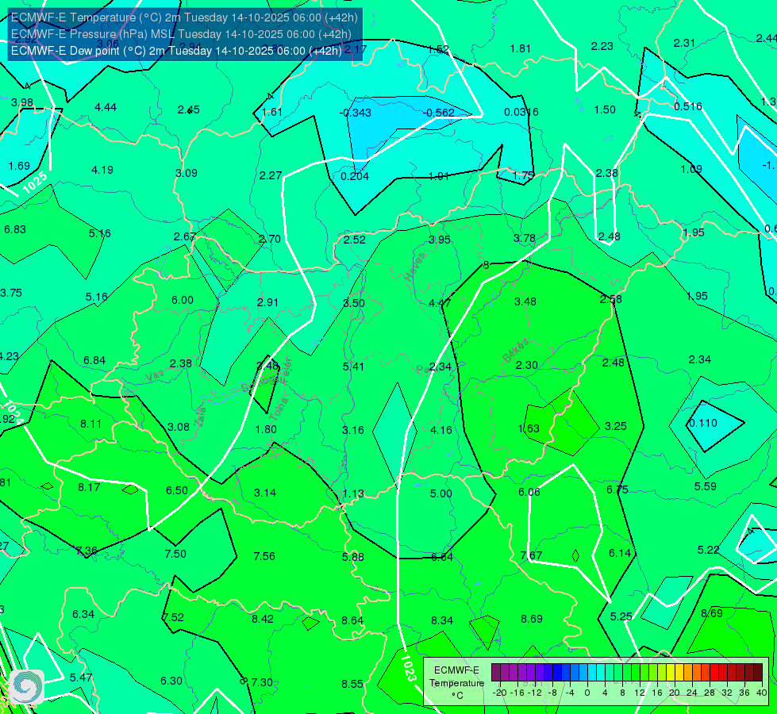The width and height of the screenshot is (777, 714).
Task: Click the 1.13 value
Action: click(x=353, y=494)
